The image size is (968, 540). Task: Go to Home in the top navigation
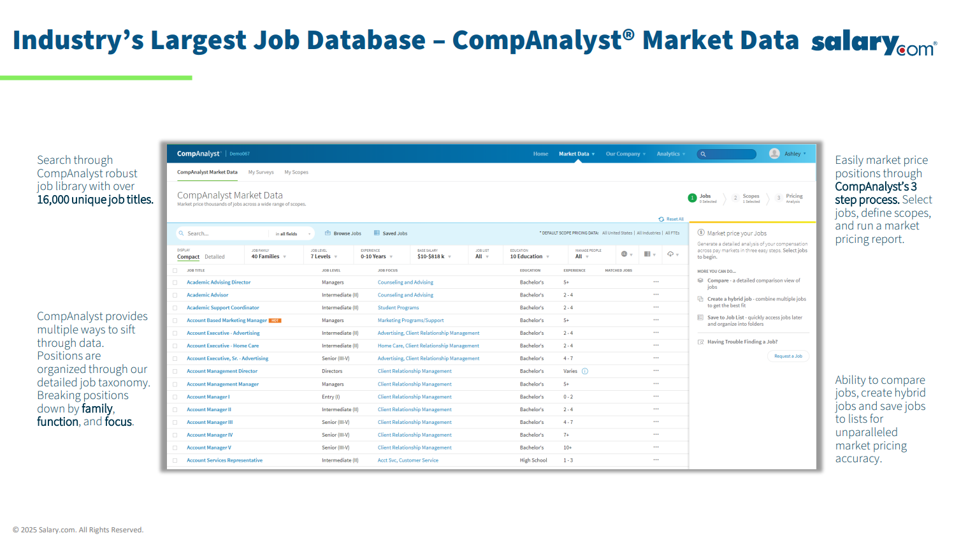click(540, 154)
